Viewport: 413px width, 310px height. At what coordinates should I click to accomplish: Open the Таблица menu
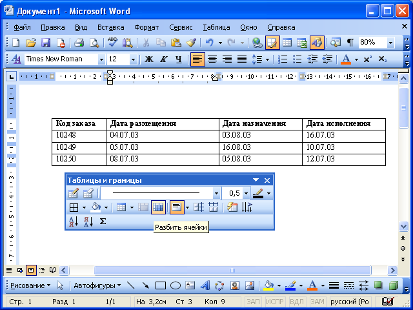pos(216,27)
